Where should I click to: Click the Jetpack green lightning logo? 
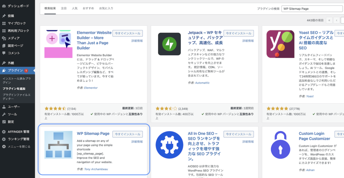(169, 44)
